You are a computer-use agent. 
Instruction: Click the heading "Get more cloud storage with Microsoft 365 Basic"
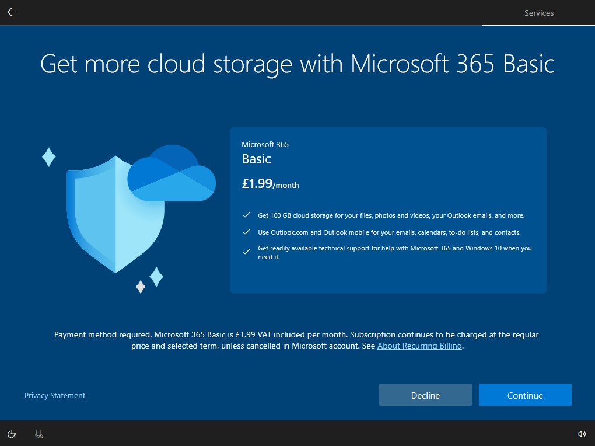click(297, 64)
